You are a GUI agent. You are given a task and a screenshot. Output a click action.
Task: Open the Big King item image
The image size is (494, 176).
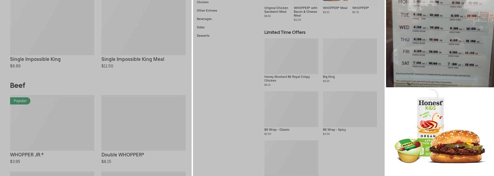(350, 56)
